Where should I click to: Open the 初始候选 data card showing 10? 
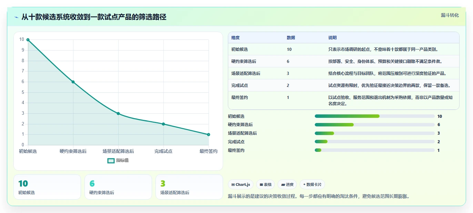tap(47, 187)
